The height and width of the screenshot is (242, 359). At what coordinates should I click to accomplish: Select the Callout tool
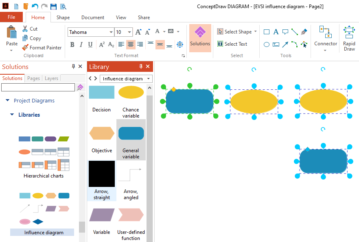coord(285,32)
